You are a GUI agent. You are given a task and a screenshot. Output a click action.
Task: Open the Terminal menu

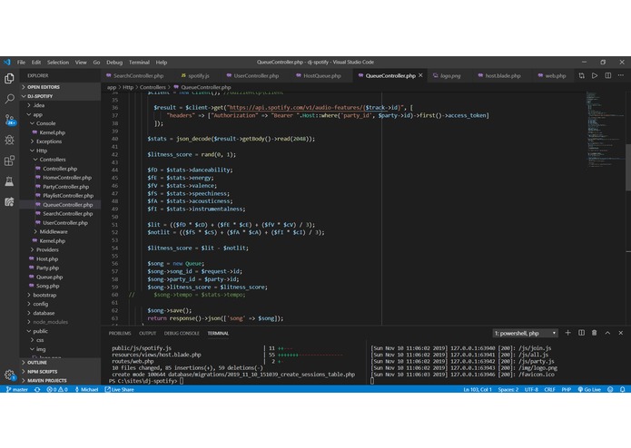click(139, 63)
